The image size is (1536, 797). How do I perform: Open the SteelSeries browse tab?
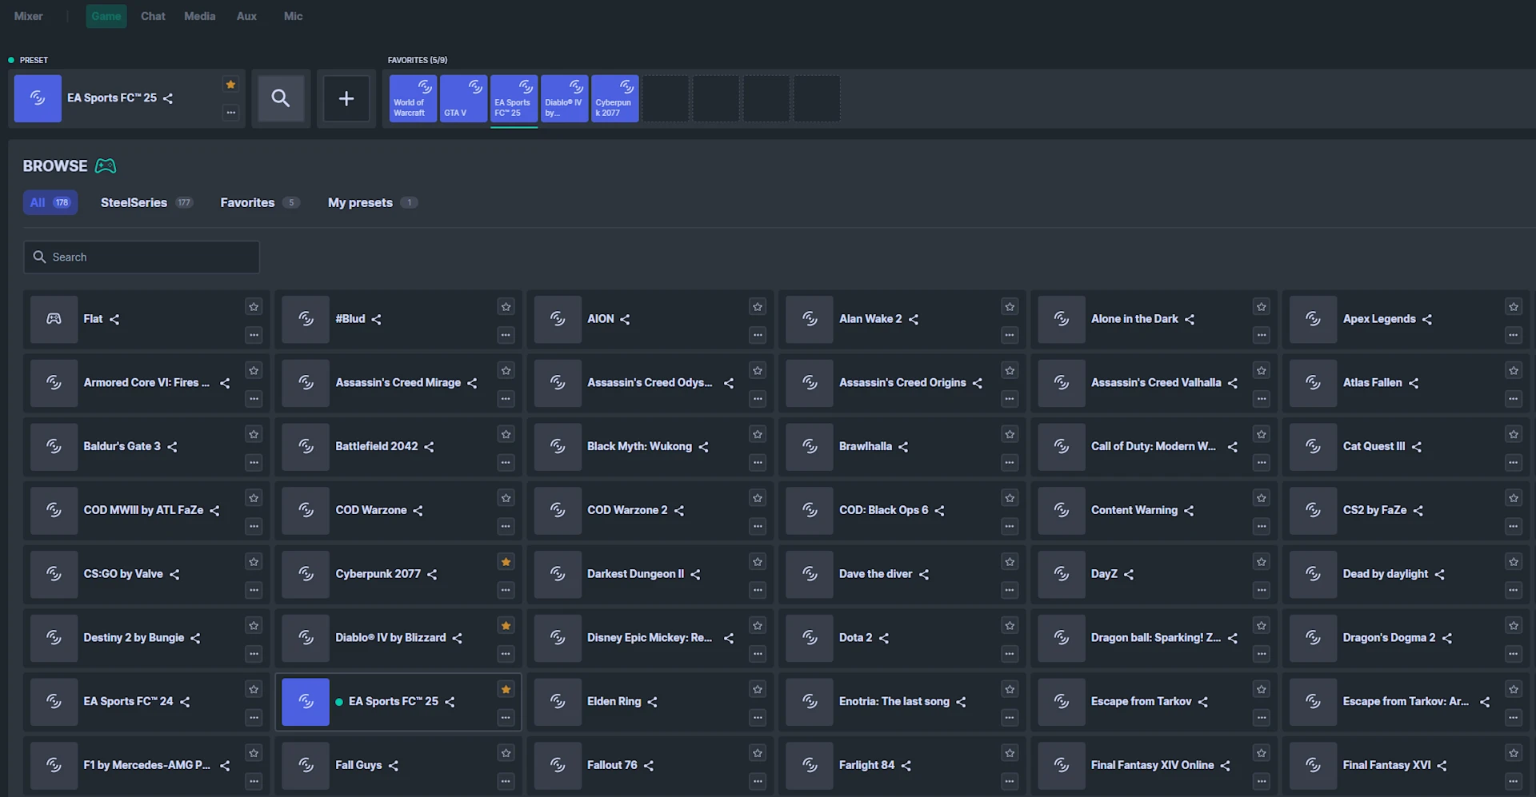pos(146,203)
